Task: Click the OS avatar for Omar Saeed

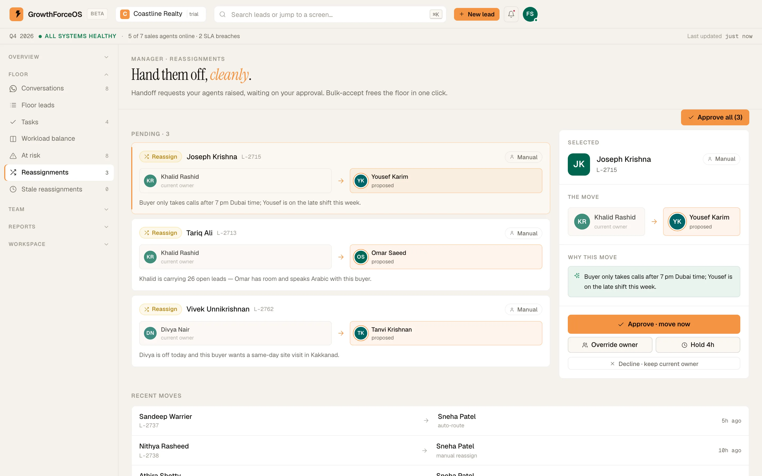Action: tap(361, 257)
